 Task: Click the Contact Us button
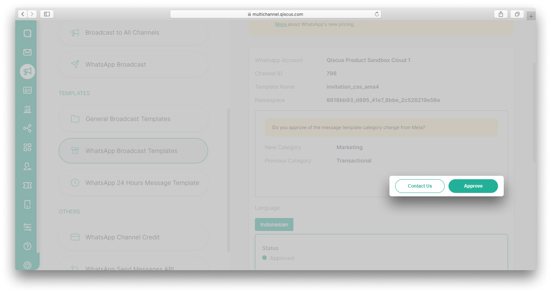420,186
